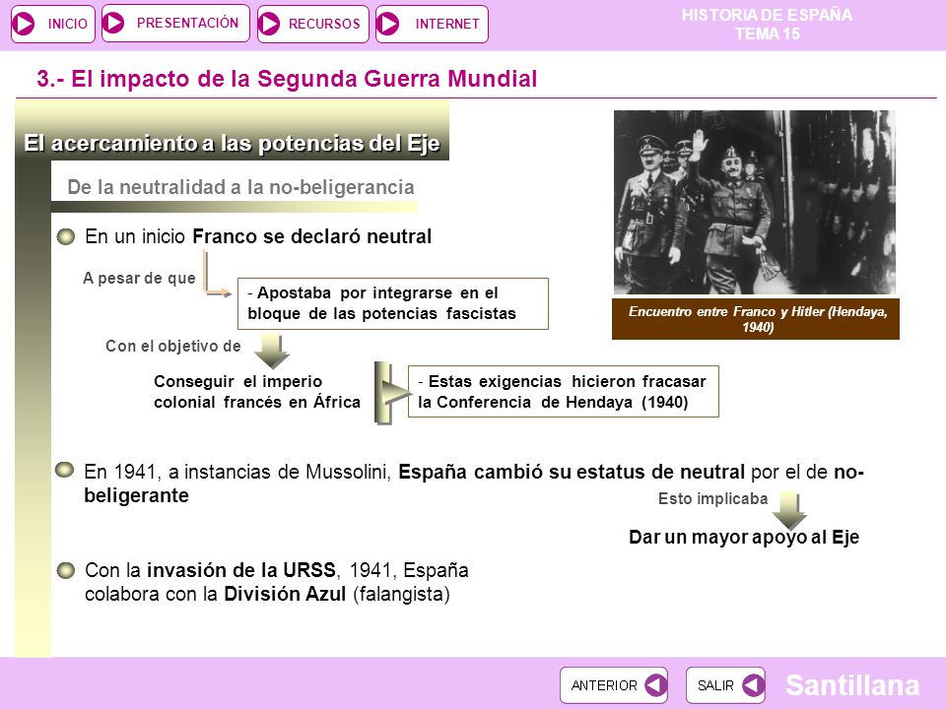
Task: Open the RECURSOS section
Action: (x=313, y=24)
